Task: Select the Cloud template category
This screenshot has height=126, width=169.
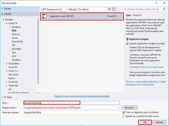Action: point(15,38)
